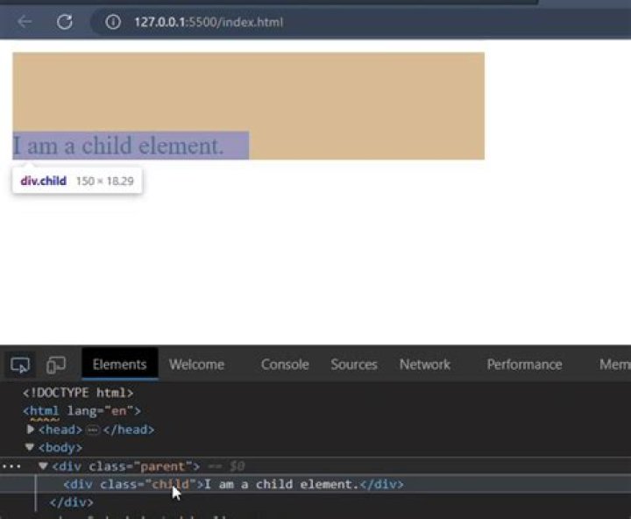
Task: Select the div class child node
Action: coord(131,484)
